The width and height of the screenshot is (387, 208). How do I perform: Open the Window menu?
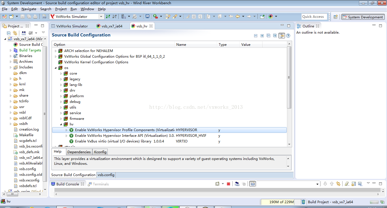point(87,9)
